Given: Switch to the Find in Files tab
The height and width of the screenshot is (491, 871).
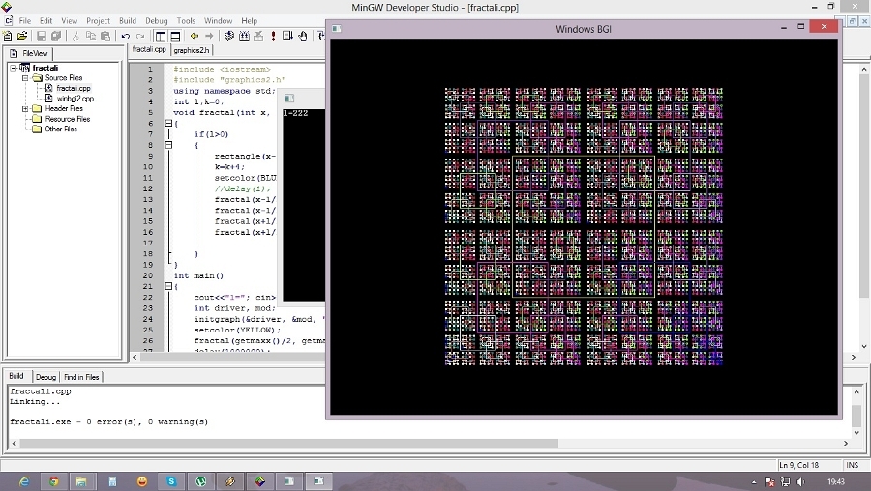Looking at the screenshot, I should click(x=81, y=377).
